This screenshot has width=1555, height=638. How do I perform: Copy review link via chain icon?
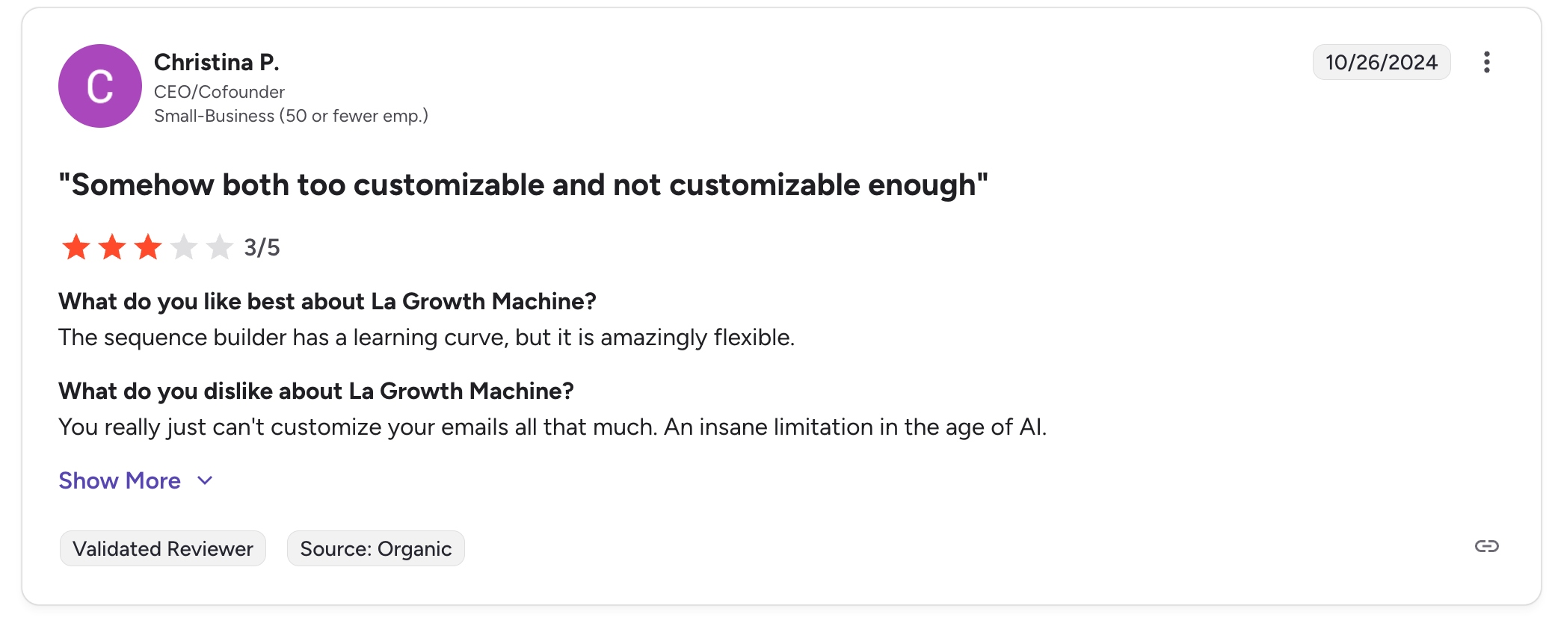tap(1486, 546)
